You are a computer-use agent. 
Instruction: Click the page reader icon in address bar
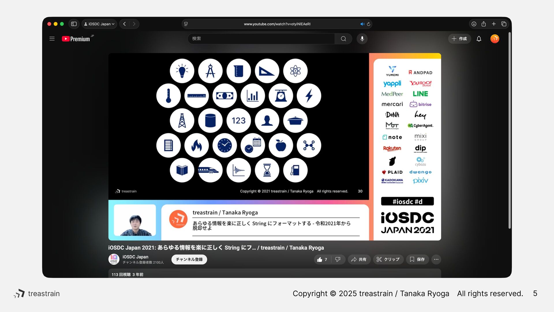pyautogui.click(x=186, y=24)
